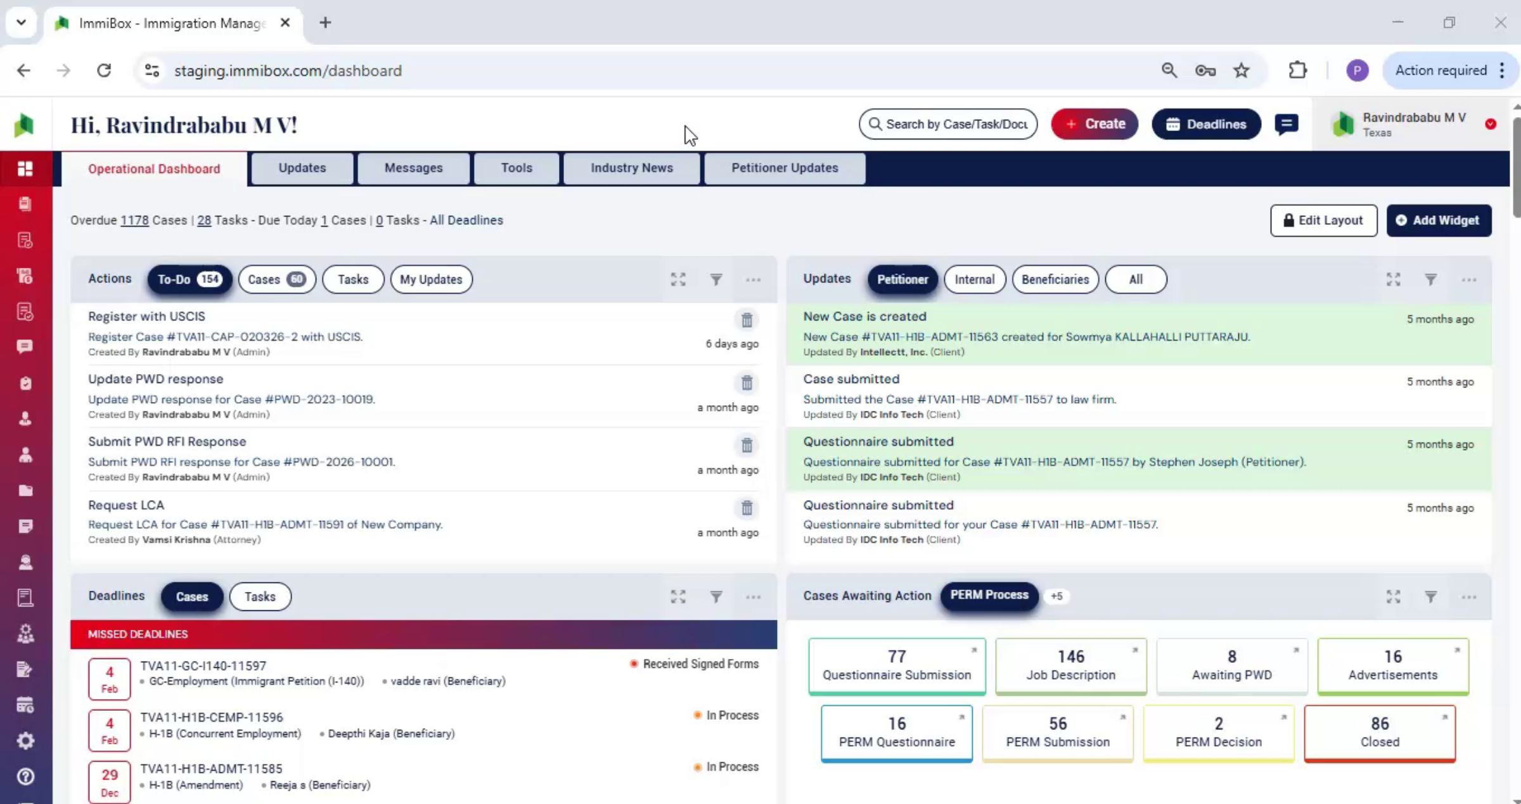Filter the Deadlines widget
1521x804 pixels.
pos(716,596)
